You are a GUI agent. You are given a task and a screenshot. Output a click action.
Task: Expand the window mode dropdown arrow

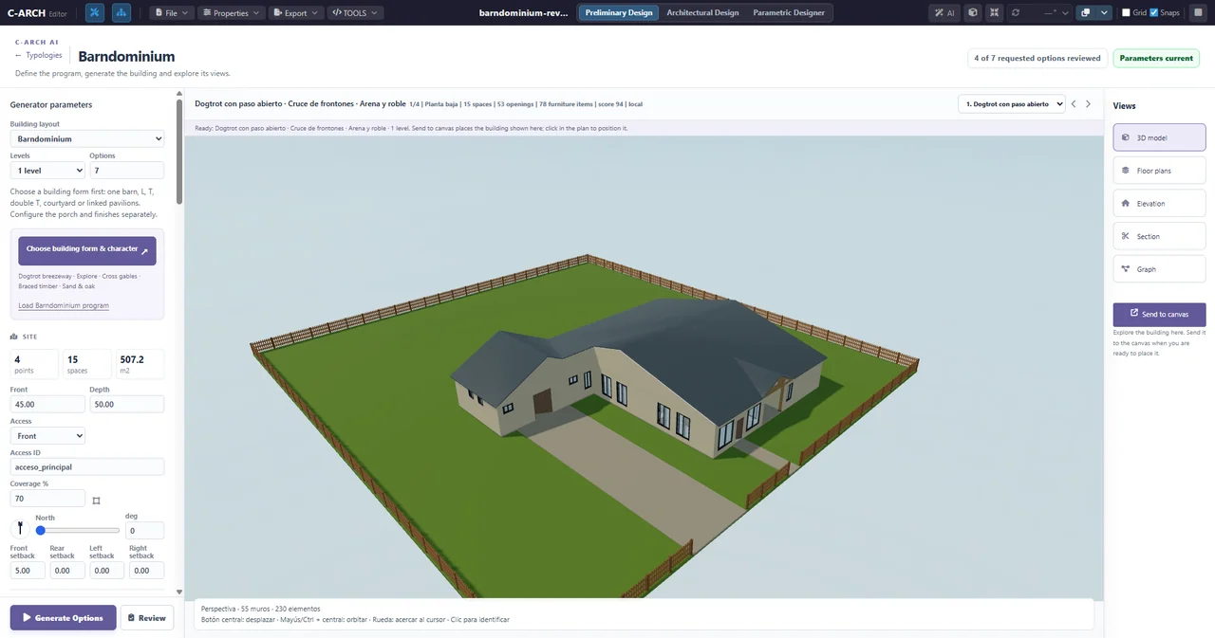pyautogui.click(x=1105, y=13)
